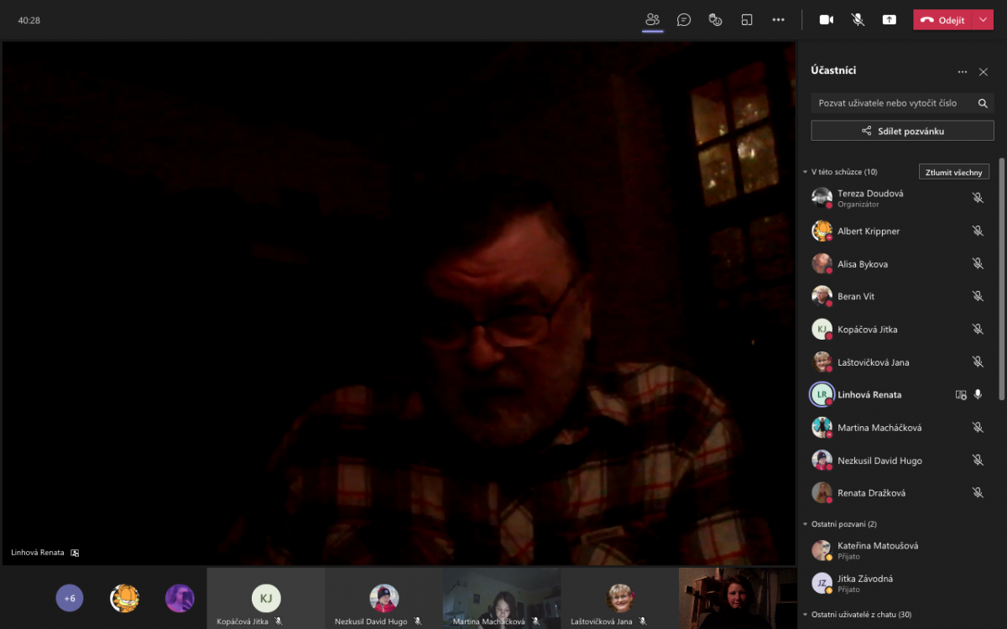Click the red Odejít leave button

coord(942,20)
